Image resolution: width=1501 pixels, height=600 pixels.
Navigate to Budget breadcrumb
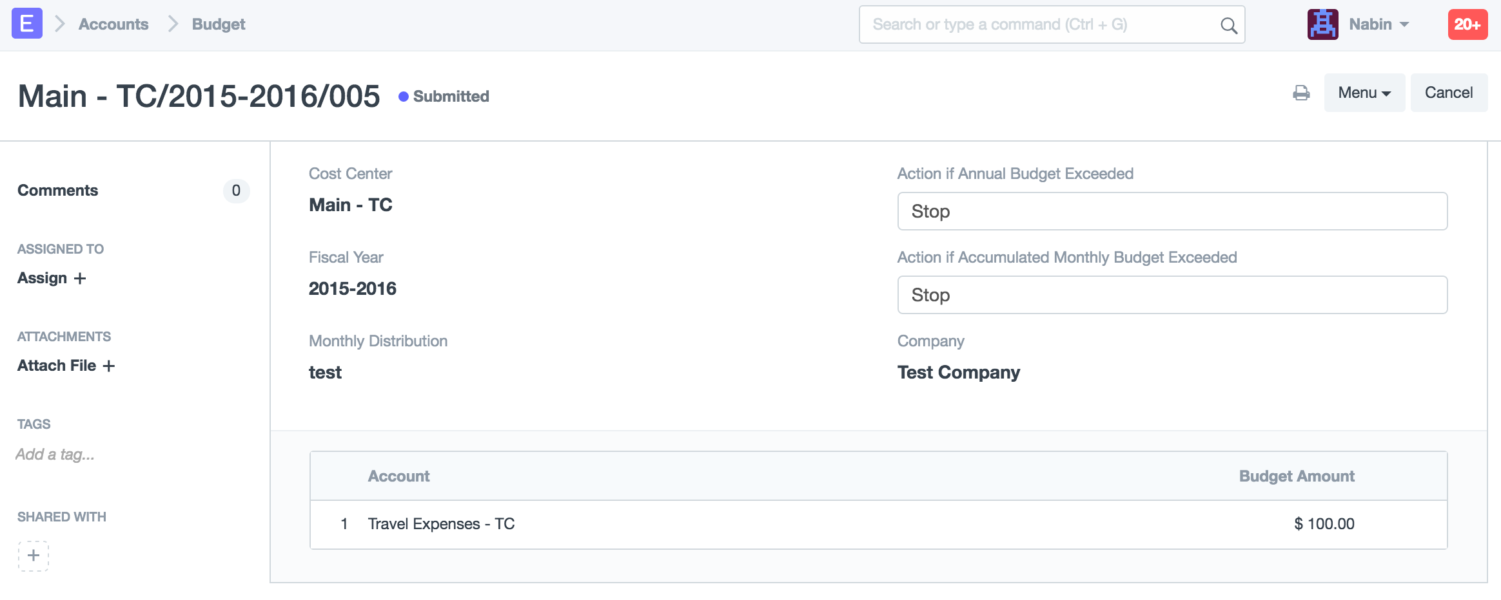coord(219,24)
